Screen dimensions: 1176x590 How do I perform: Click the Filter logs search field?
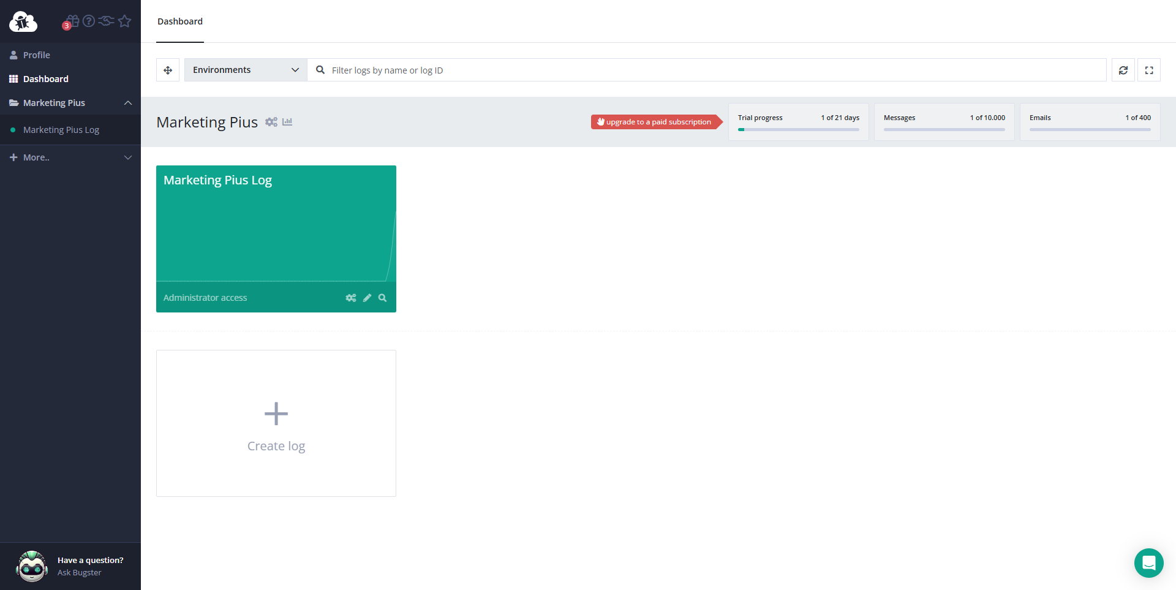click(710, 70)
